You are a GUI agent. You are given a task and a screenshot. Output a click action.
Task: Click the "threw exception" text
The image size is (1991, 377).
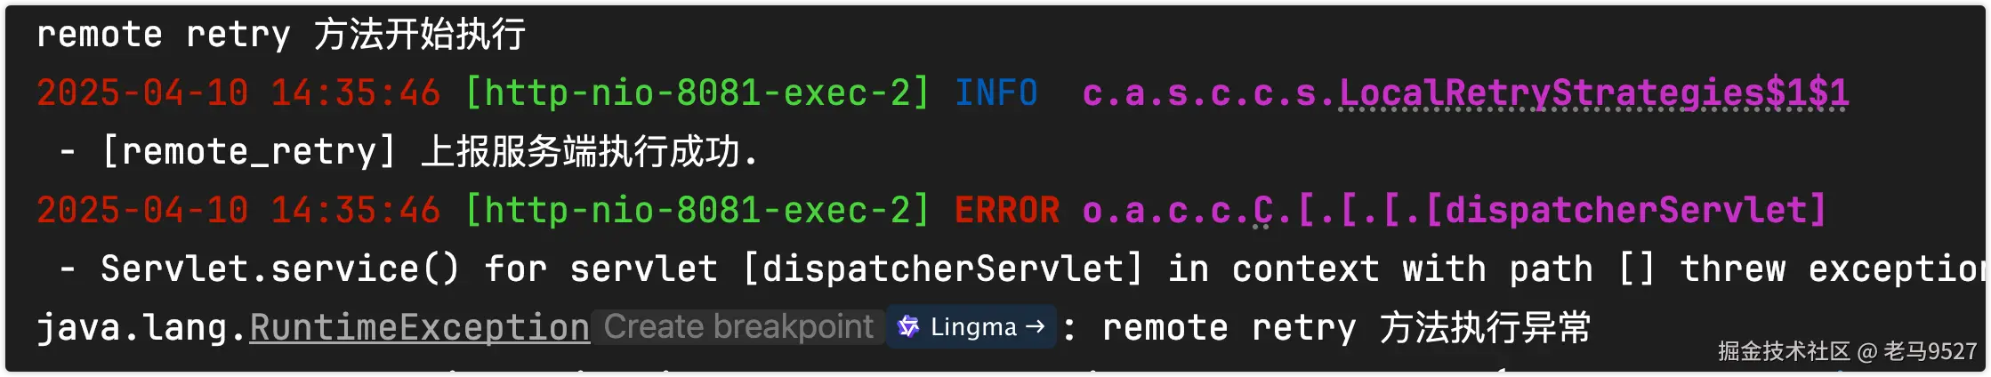click(x=1833, y=269)
